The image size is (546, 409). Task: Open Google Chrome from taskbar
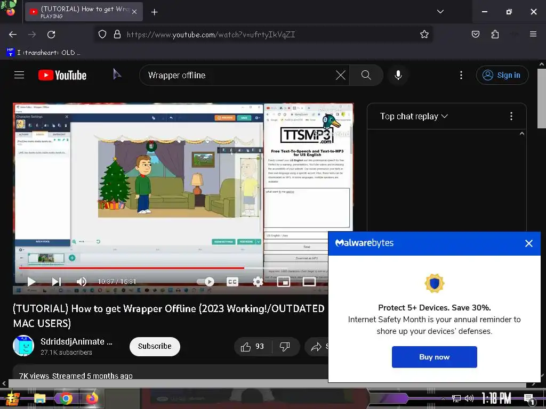(x=66, y=399)
